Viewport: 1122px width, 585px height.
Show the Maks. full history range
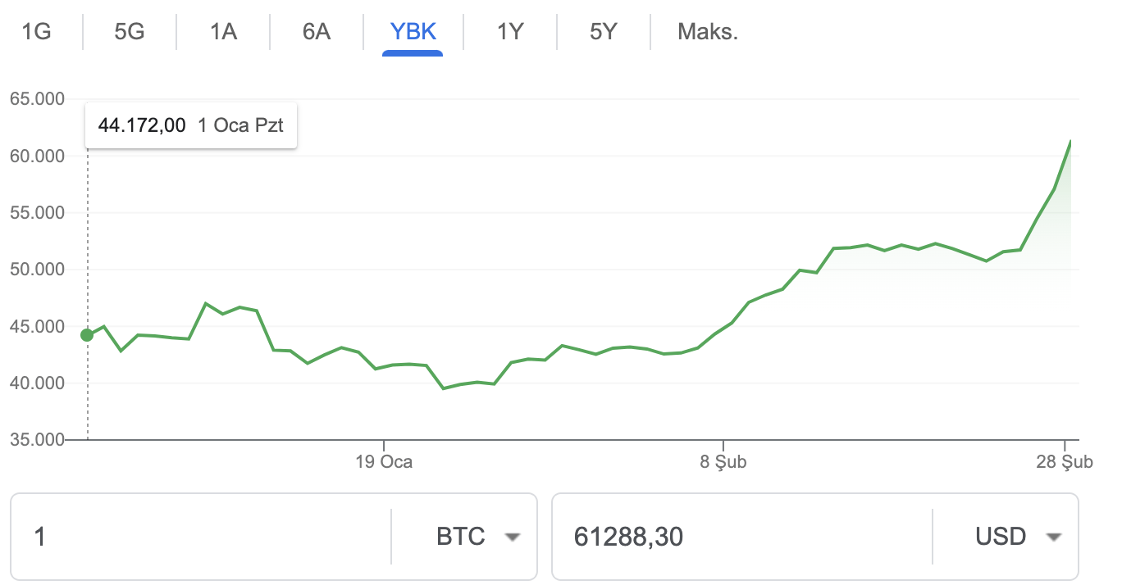[x=708, y=32]
